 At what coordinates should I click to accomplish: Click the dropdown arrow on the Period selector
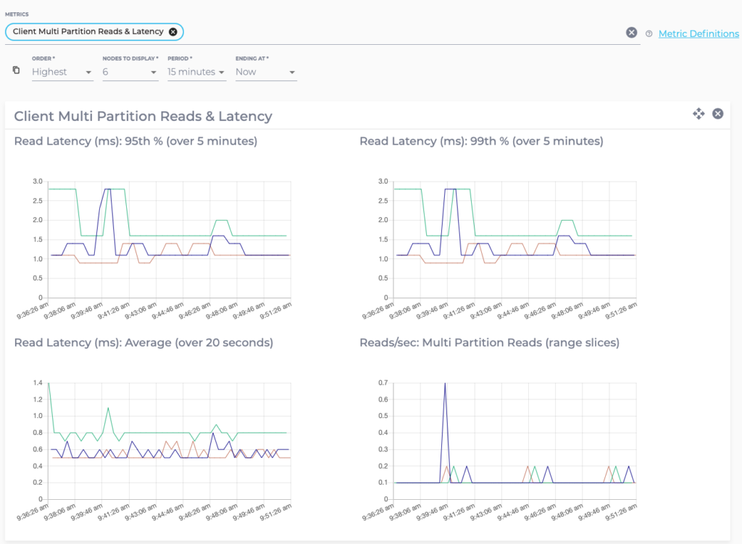222,72
